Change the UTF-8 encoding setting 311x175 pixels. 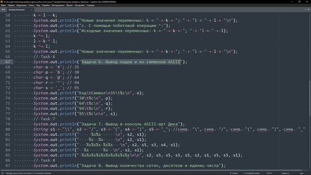click(x=269, y=173)
